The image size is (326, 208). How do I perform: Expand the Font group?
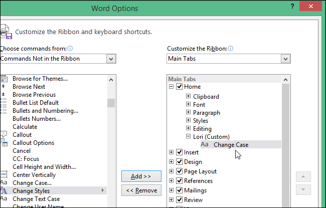point(188,104)
